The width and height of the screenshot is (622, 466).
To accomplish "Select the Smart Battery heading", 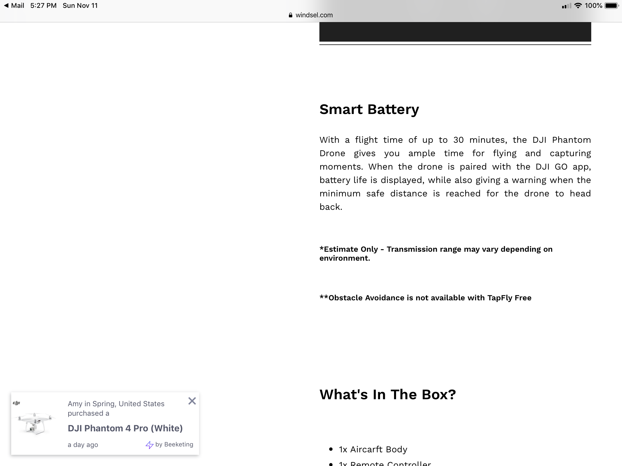I will click(369, 109).
